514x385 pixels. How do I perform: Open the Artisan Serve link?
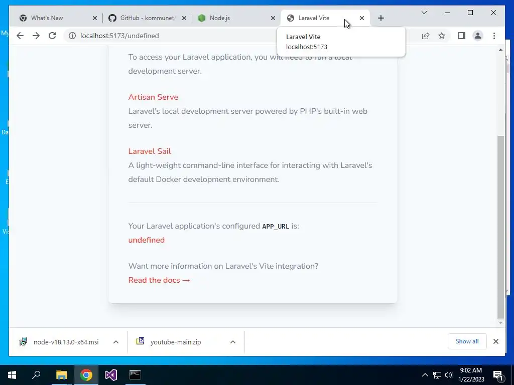153,97
